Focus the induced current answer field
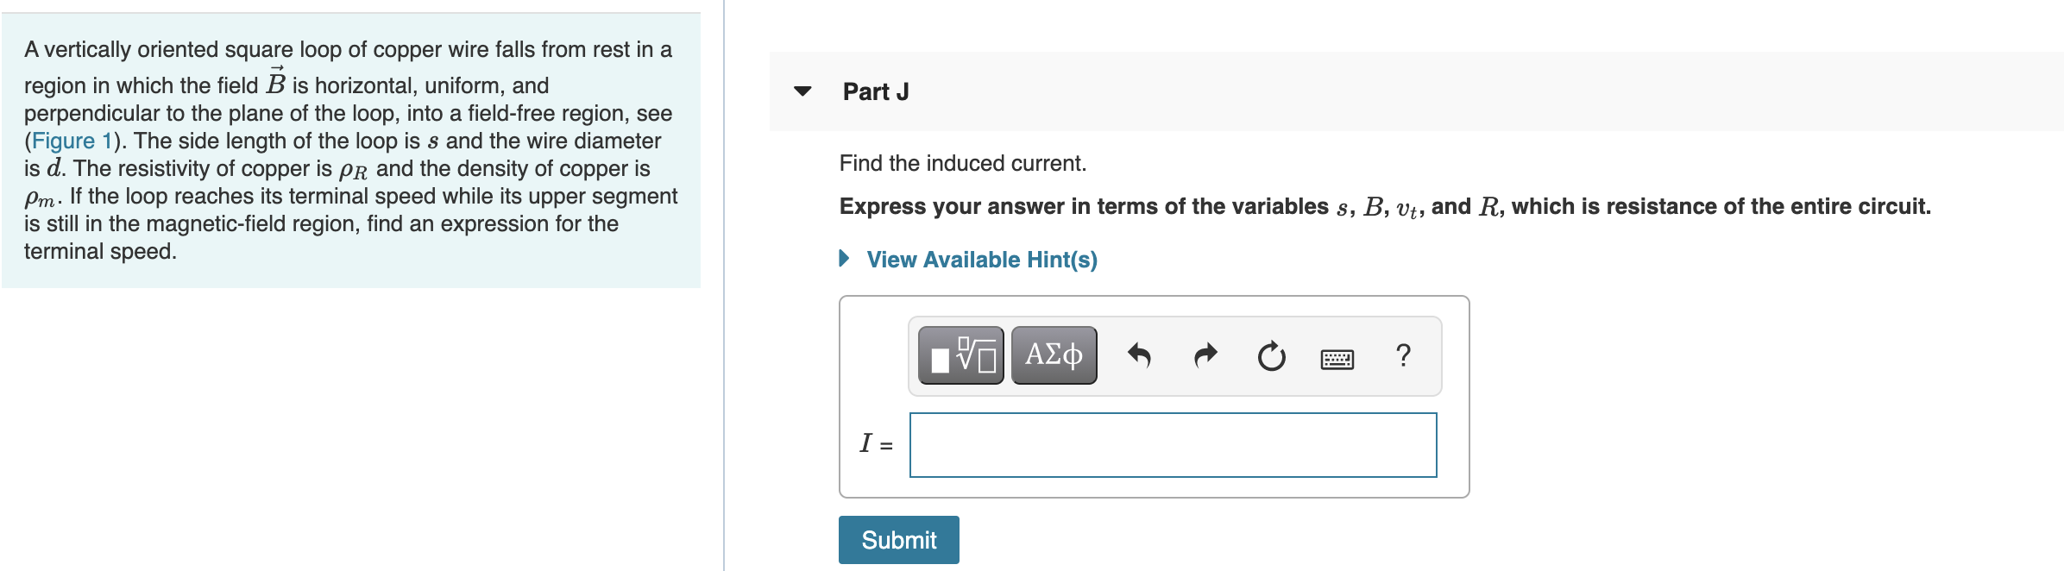This screenshot has height=571, width=2064. [x=1173, y=445]
